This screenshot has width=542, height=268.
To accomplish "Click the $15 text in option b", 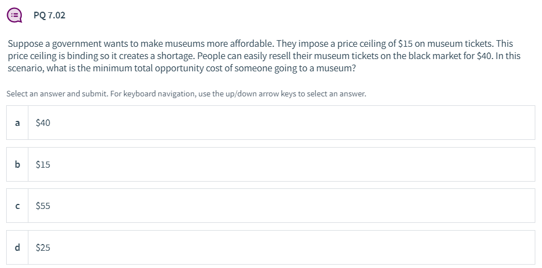I will pyautogui.click(x=43, y=164).
